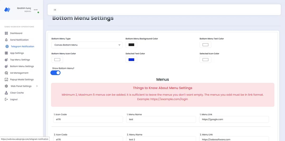Open the Bottom Menu Type dropdown
This screenshot has width=285, height=141.
pos(87,45)
